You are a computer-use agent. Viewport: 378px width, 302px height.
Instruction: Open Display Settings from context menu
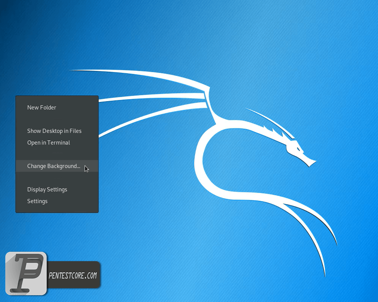point(57,189)
